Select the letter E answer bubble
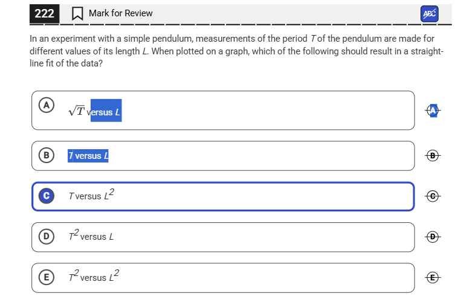 click(x=45, y=277)
